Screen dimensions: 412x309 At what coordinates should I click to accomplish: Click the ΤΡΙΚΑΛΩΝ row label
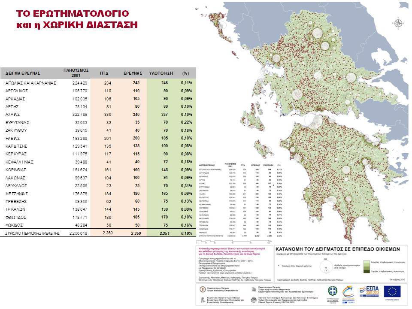[x=15, y=209]
